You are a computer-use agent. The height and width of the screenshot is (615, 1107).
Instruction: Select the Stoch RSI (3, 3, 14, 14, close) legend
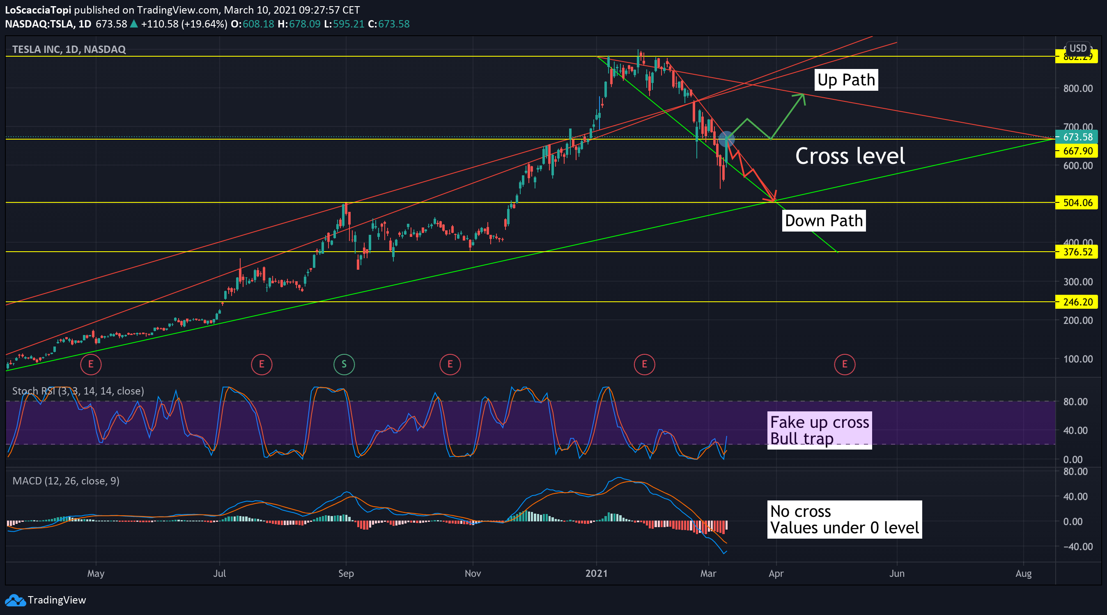[78, 391]
